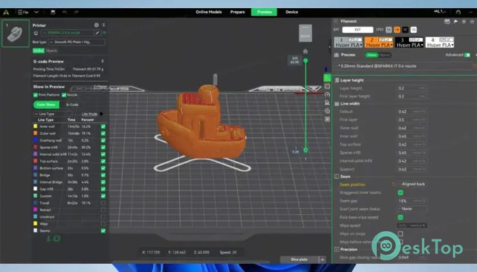This screenshot has height=272, width=477.
Task: Click the pencil edit icon beside printer name
Action: click(x=97, y=33)
